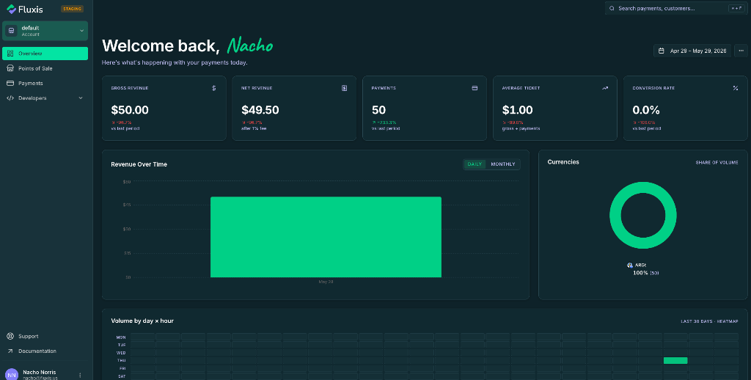This screenshot has height=380, width=751.
Task: Click the 100% currency share value
Action: pyautogui.click(x=640, y=273)
